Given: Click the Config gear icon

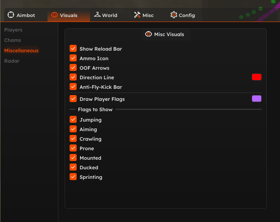Looking at the screenshot, I should [x=174, y=15].
